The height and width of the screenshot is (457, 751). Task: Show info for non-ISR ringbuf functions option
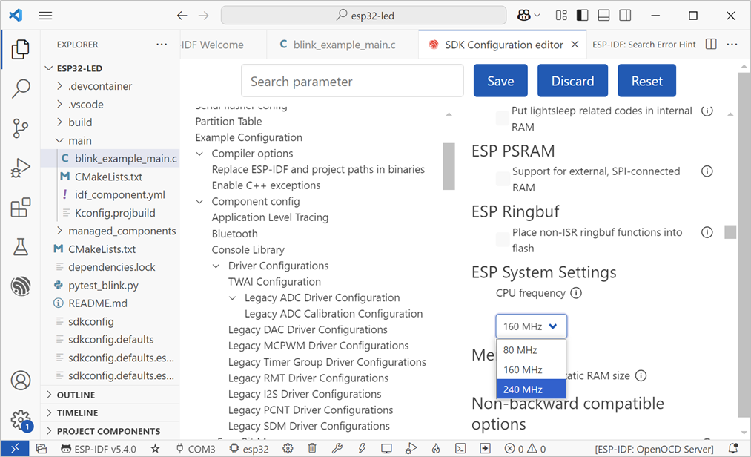pyautogui.click(x=707, y=232)
